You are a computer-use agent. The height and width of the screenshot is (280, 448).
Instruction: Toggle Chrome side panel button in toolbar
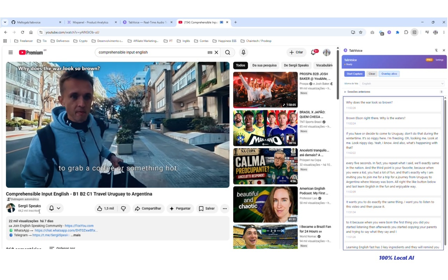coord(414,32)
